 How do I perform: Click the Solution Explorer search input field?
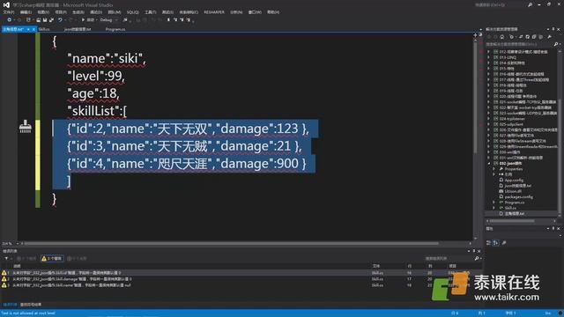click(x=518, y=44)
